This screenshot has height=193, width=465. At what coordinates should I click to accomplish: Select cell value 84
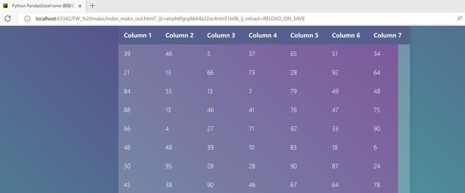pyautogui.click(x=127, y=91)
